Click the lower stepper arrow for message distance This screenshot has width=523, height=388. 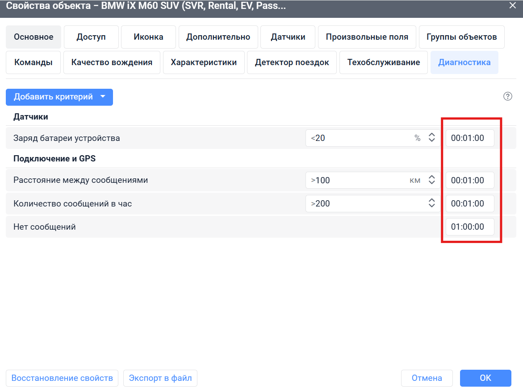coord(431,182)
